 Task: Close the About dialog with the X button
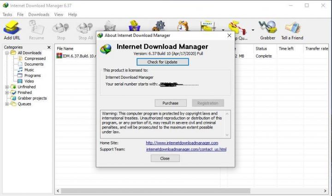[229, 35]
